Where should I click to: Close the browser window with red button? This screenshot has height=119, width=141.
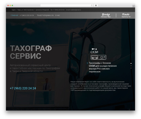[8, 5]
